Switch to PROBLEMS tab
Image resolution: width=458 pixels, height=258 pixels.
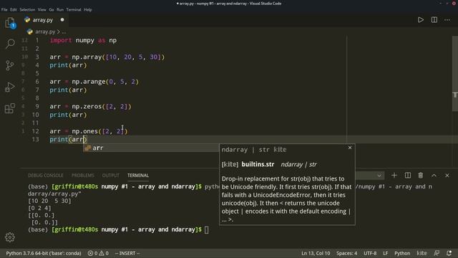click(83, 176)
